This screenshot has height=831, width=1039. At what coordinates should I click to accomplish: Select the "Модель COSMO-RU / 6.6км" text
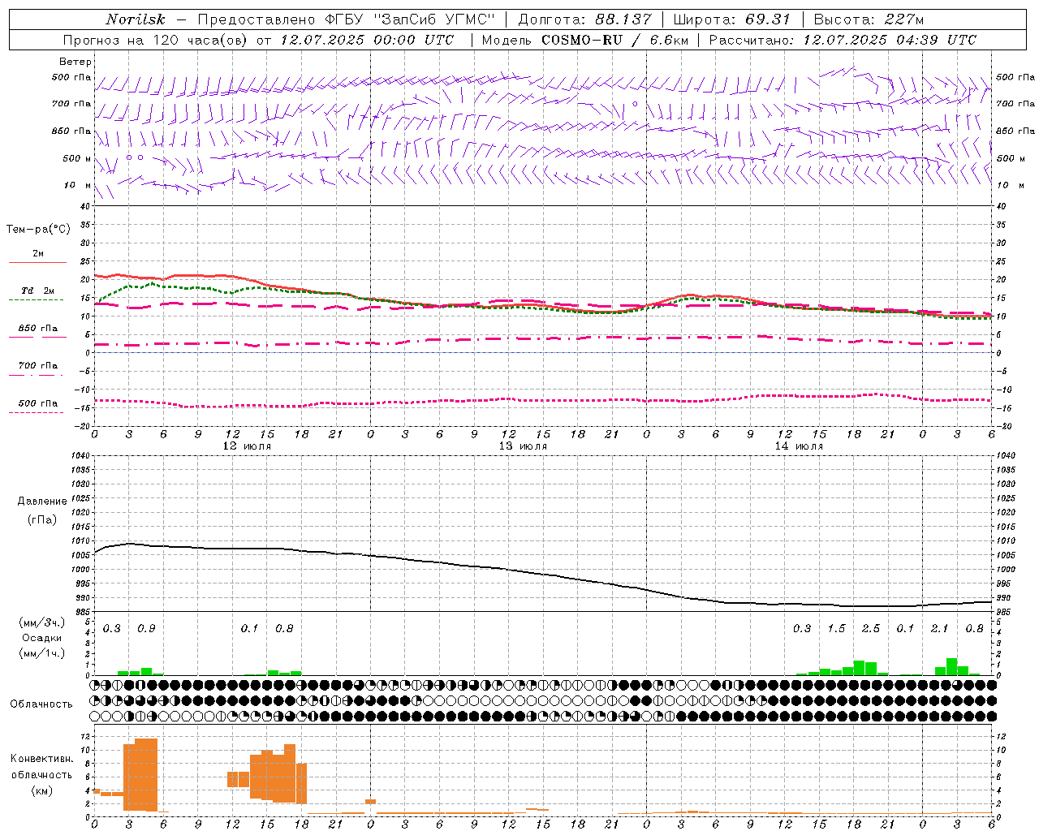coord(584,40)
